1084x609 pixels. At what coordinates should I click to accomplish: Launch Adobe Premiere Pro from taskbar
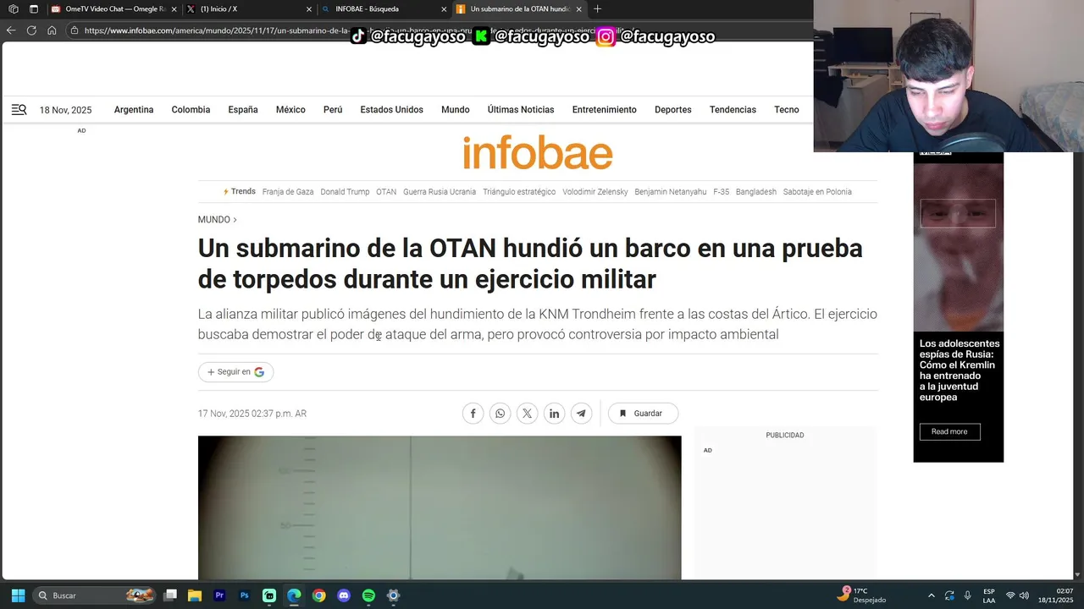(219, 595)
